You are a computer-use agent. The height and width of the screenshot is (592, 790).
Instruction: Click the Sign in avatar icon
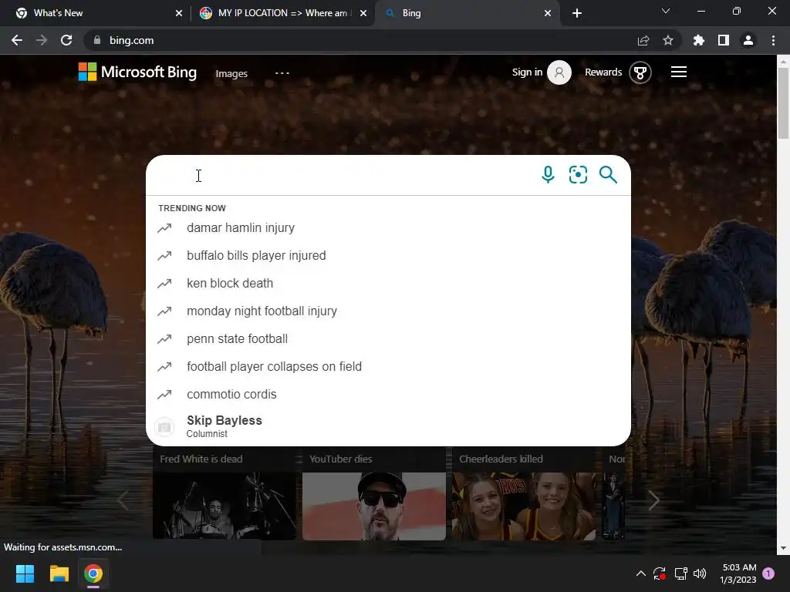559,72
